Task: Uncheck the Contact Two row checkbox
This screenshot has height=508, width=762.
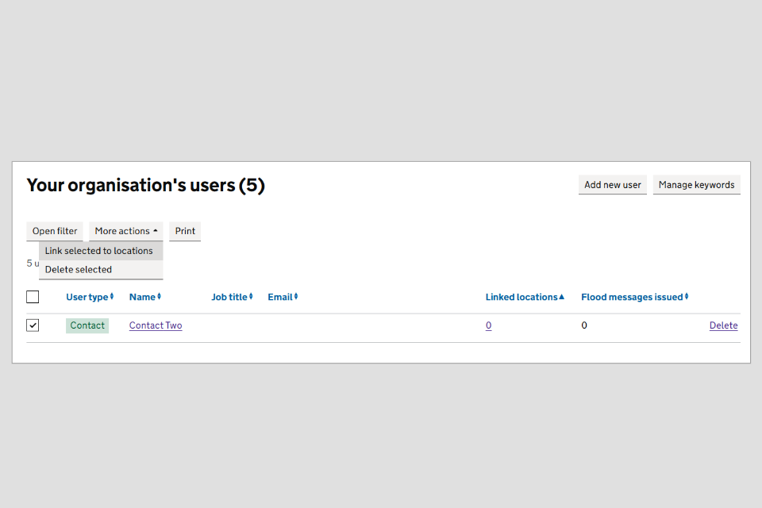Action: click(33, 325)
